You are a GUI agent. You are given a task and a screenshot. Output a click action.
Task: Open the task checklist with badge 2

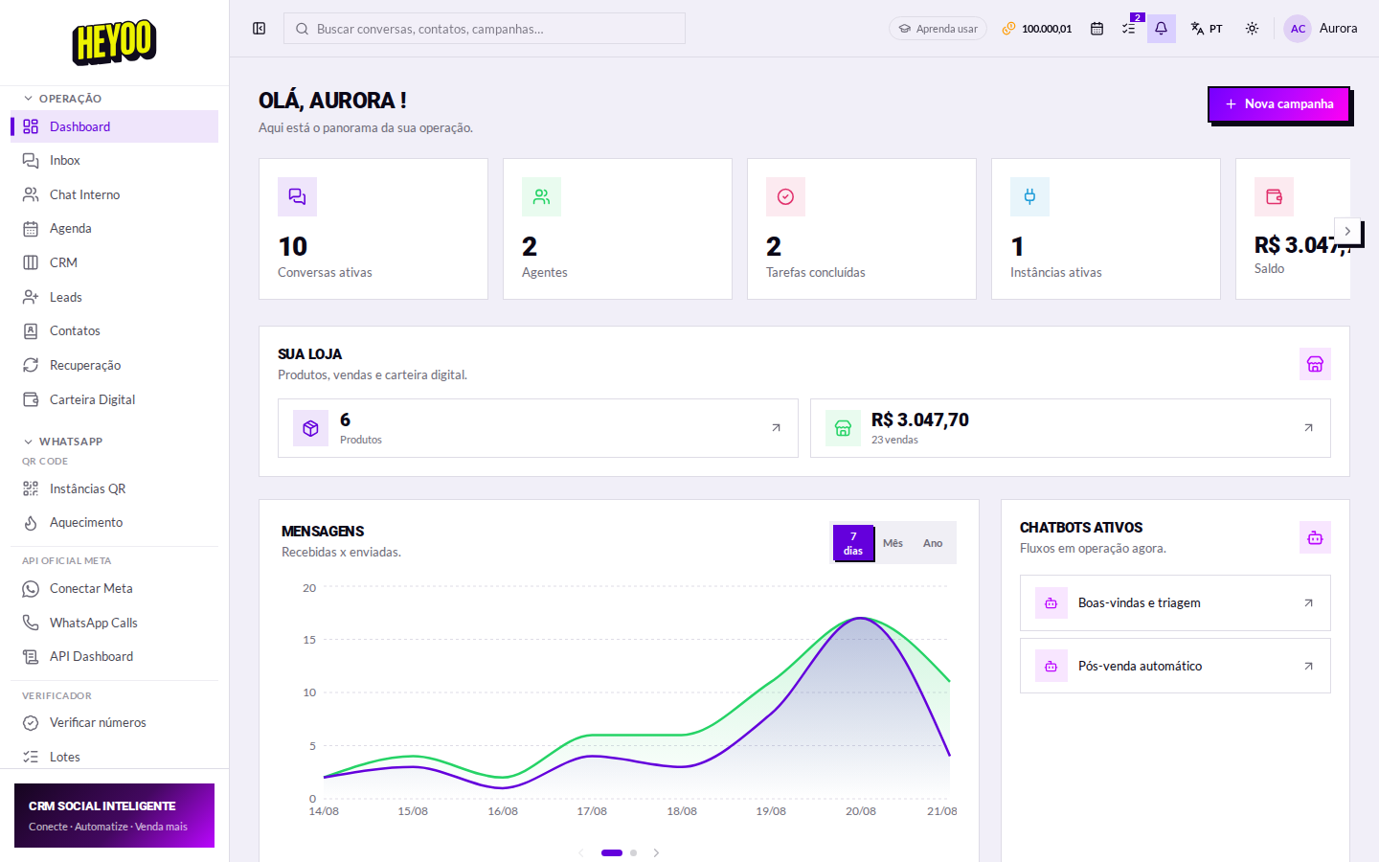click(1129, 29)
